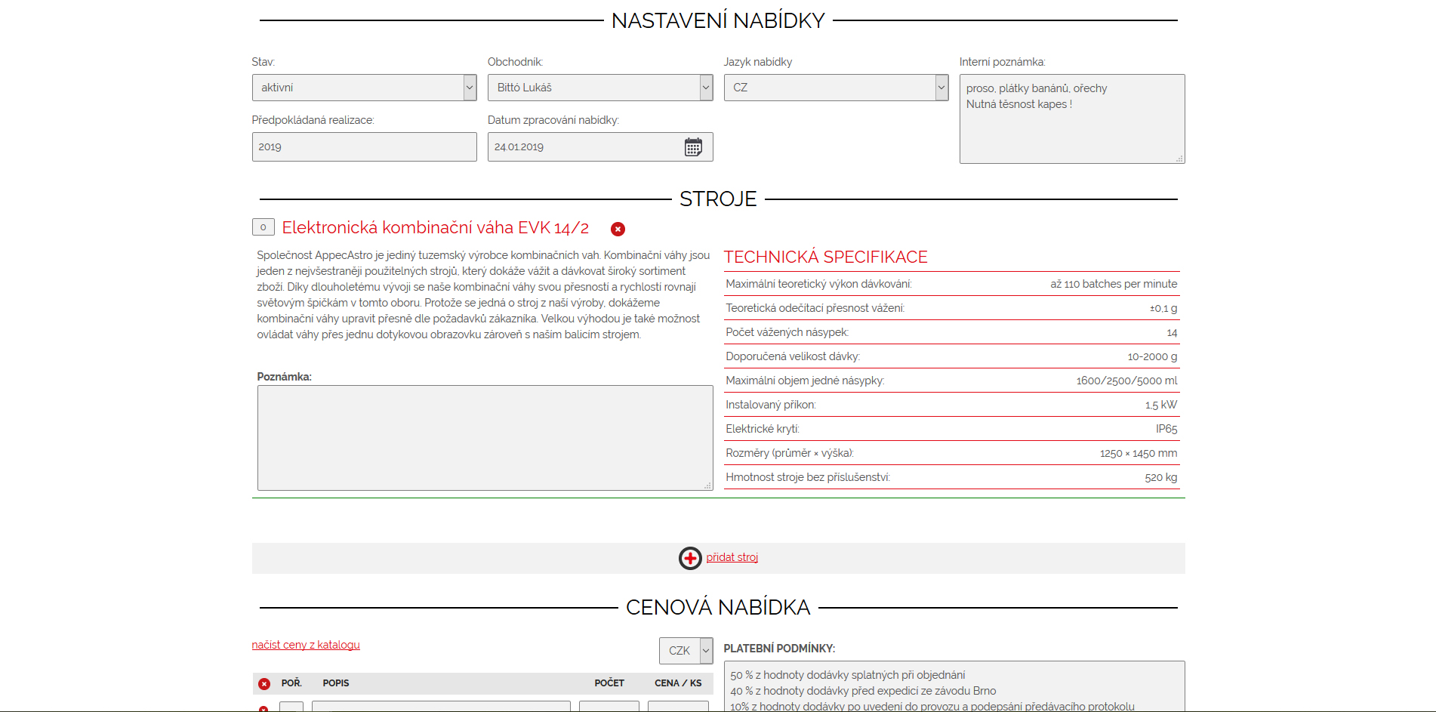
Task: Click the Platební podmínky text area
Action: 954,686
